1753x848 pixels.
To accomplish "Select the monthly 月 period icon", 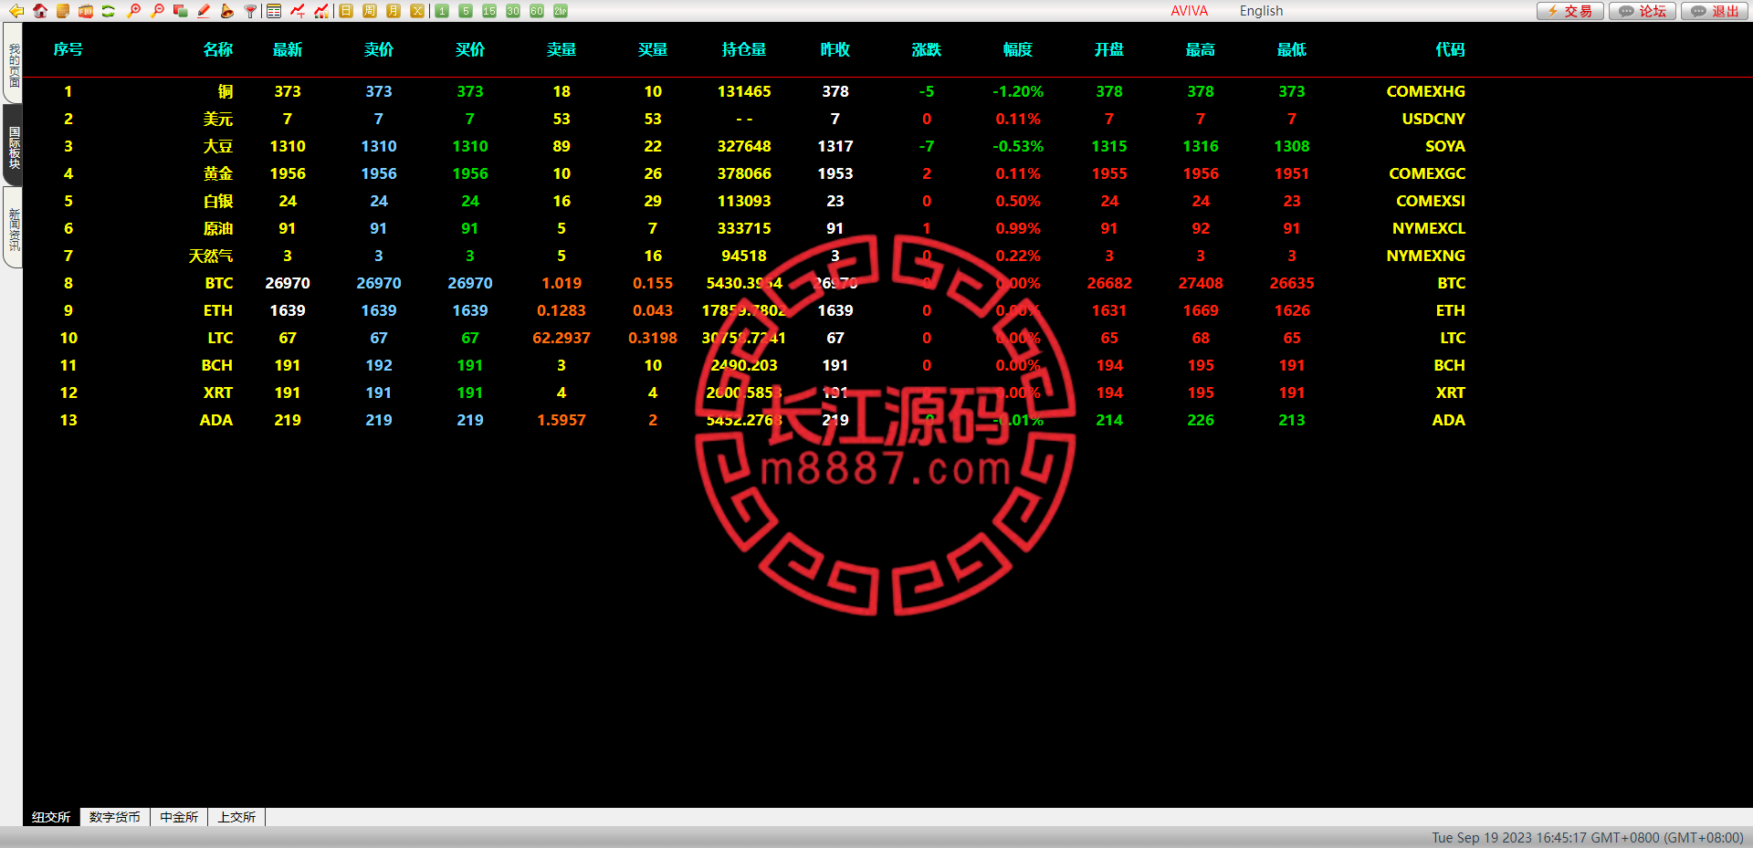I will pos(394,11).
